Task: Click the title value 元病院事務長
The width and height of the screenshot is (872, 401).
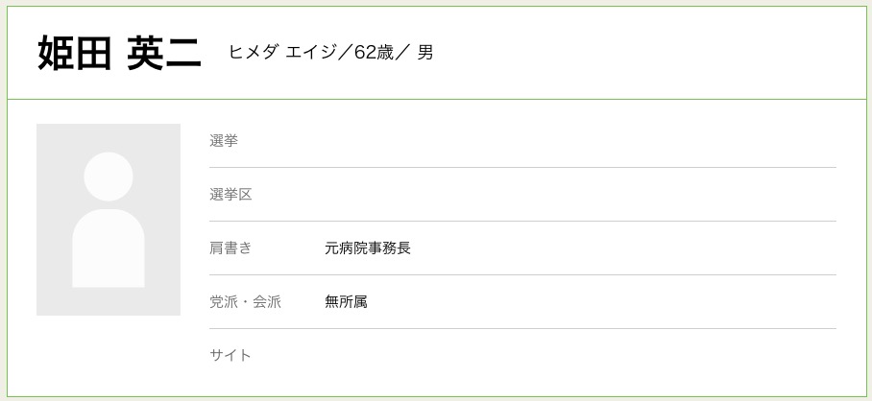Action: 368,248
